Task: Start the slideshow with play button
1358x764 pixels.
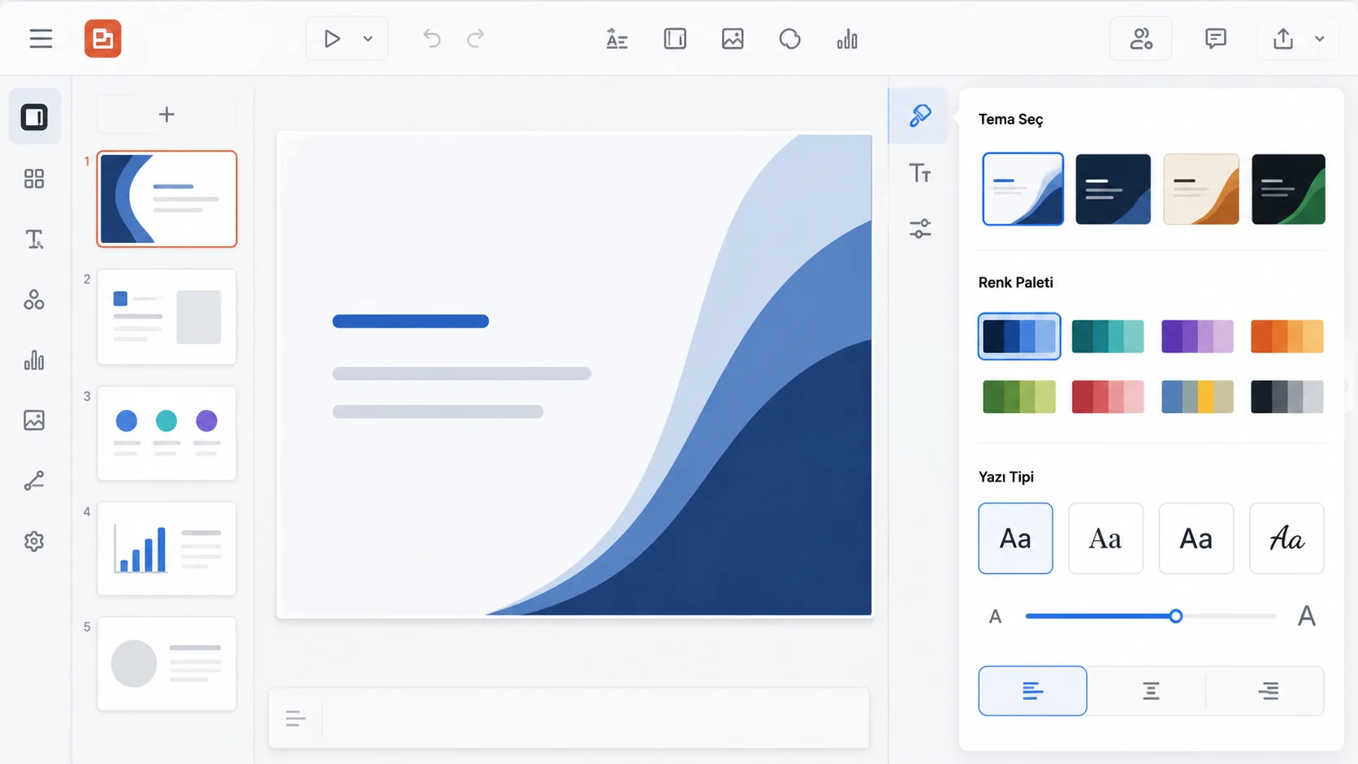Action: pyautogui.click(x=331, y=38)
